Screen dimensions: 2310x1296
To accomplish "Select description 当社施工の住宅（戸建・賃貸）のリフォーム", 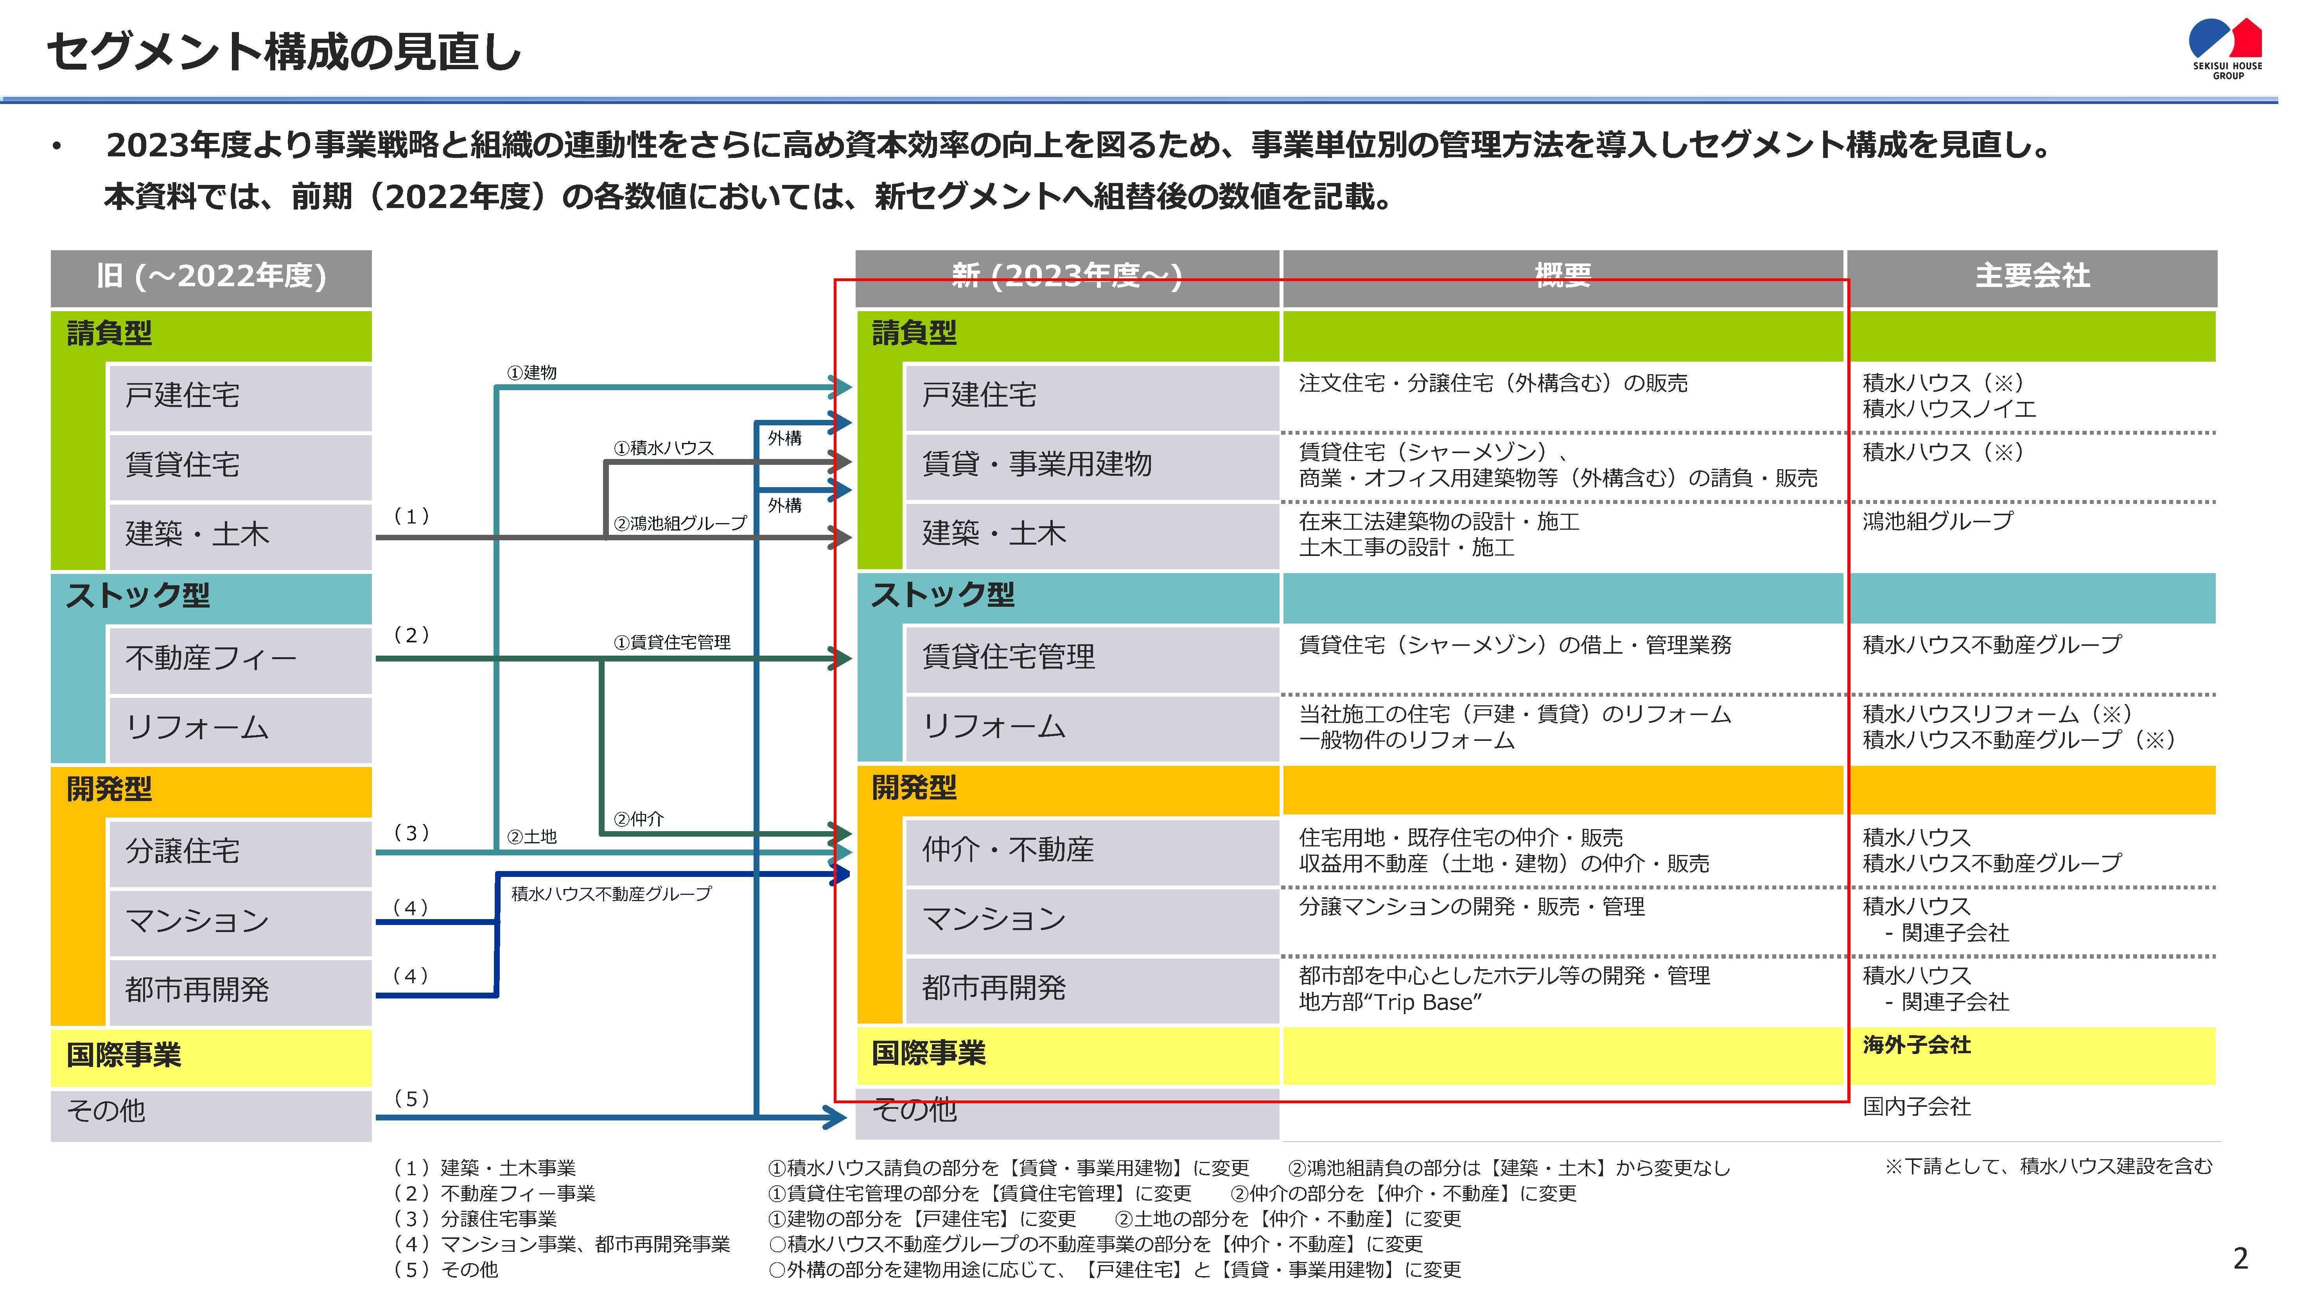I will (x=1515, y=714).
